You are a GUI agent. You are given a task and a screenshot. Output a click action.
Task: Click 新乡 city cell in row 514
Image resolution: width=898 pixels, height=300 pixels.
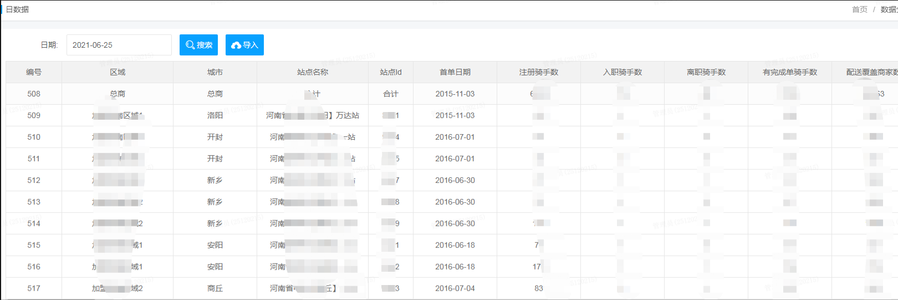point(215,223)
